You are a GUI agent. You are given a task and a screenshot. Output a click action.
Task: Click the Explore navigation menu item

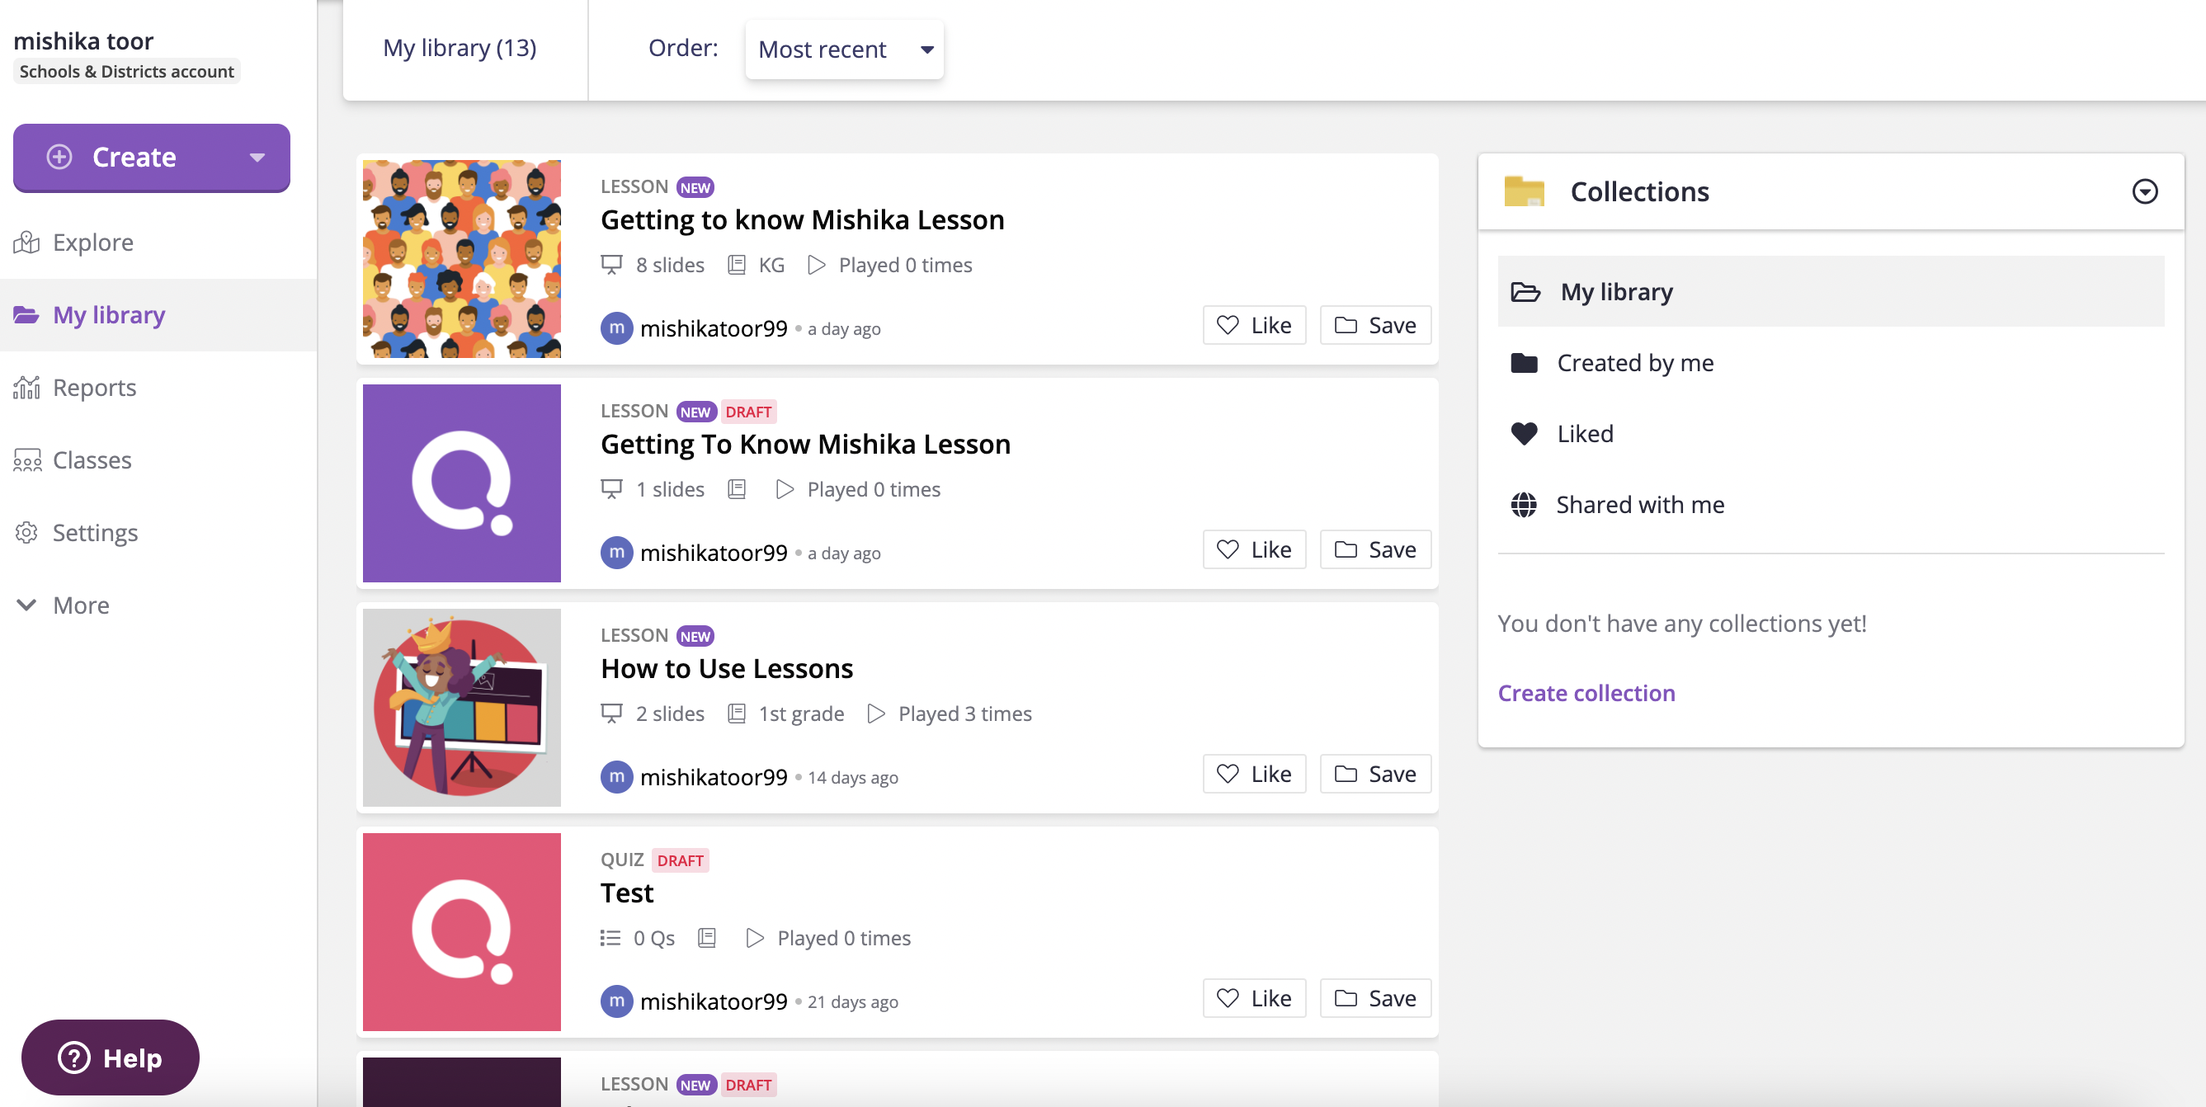93,240
